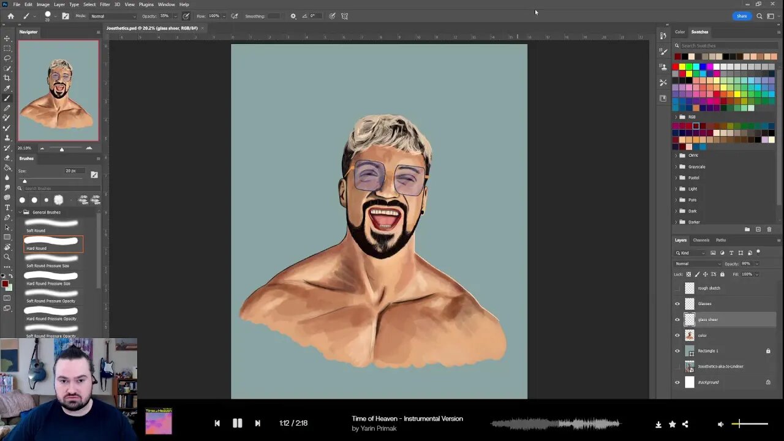
Task: Go to previous music track
Action: [217, 423]
